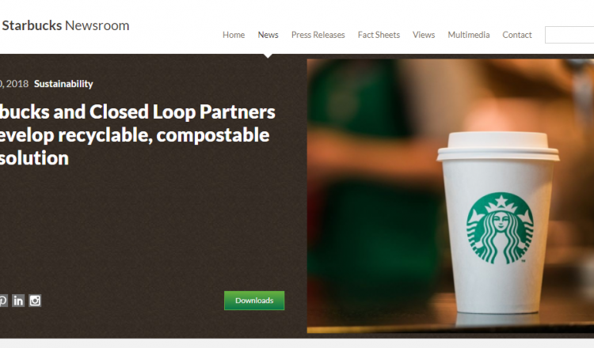Go to the Home nav item
Screen dimensions: 594x348
pos(234,35)
